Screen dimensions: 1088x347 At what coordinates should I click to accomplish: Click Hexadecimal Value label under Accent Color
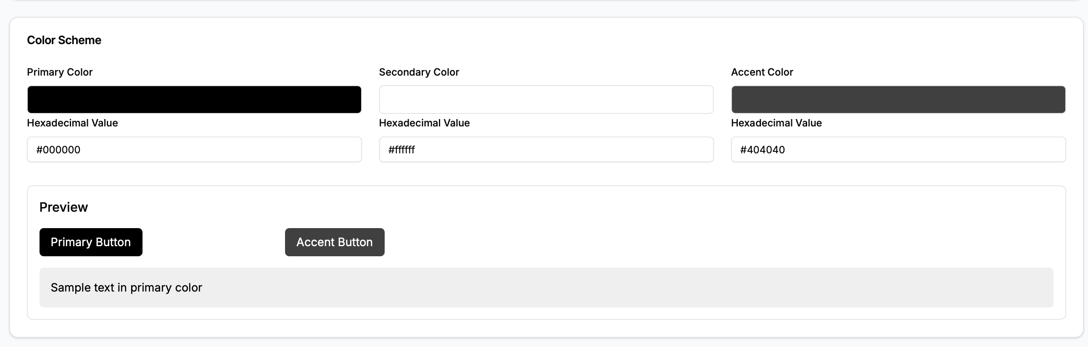tap(776, 123)
